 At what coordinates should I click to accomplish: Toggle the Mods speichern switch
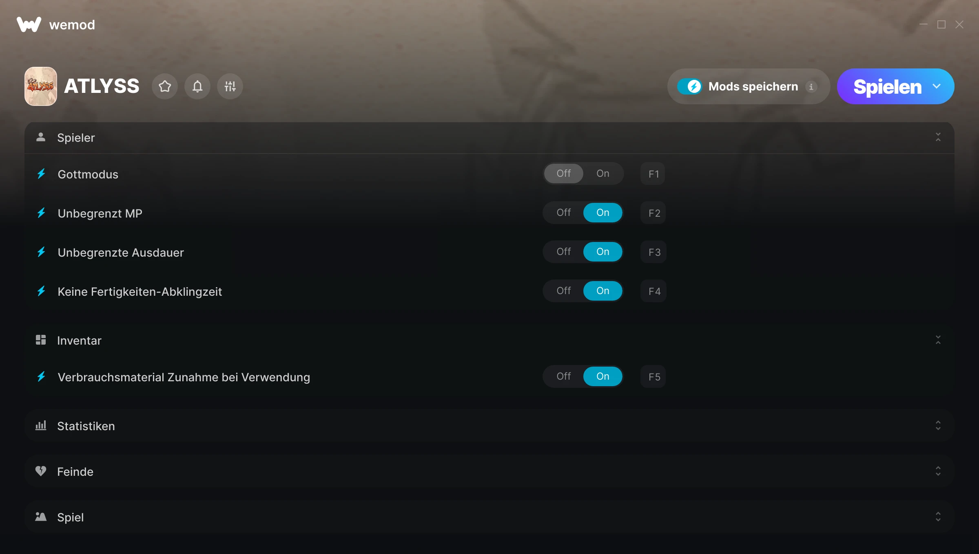pos(690,86)
